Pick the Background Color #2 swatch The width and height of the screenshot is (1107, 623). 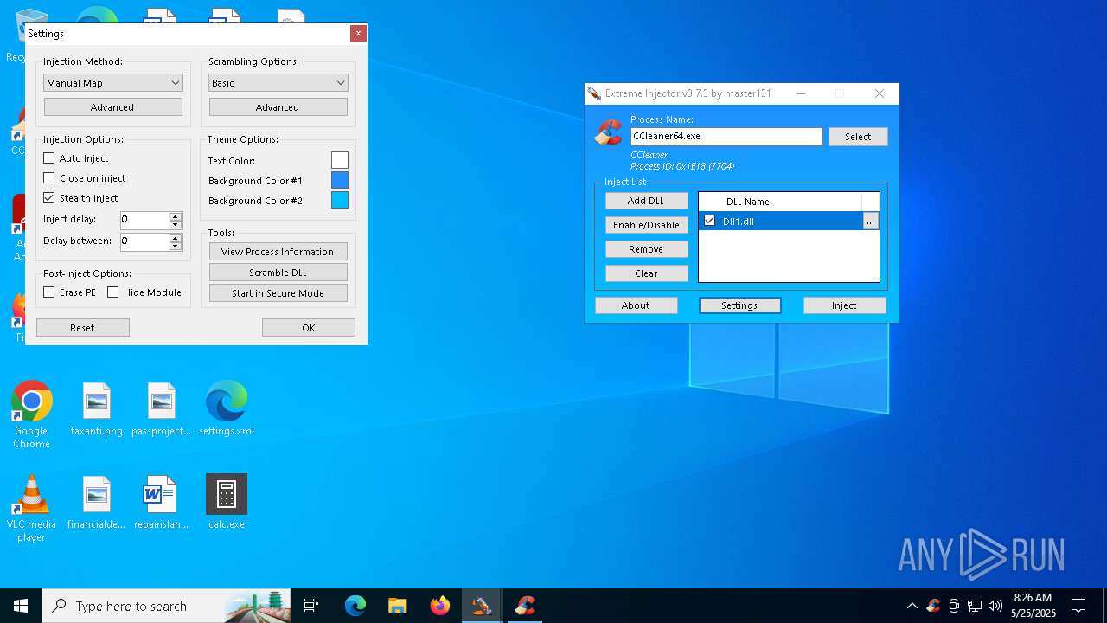340,200
